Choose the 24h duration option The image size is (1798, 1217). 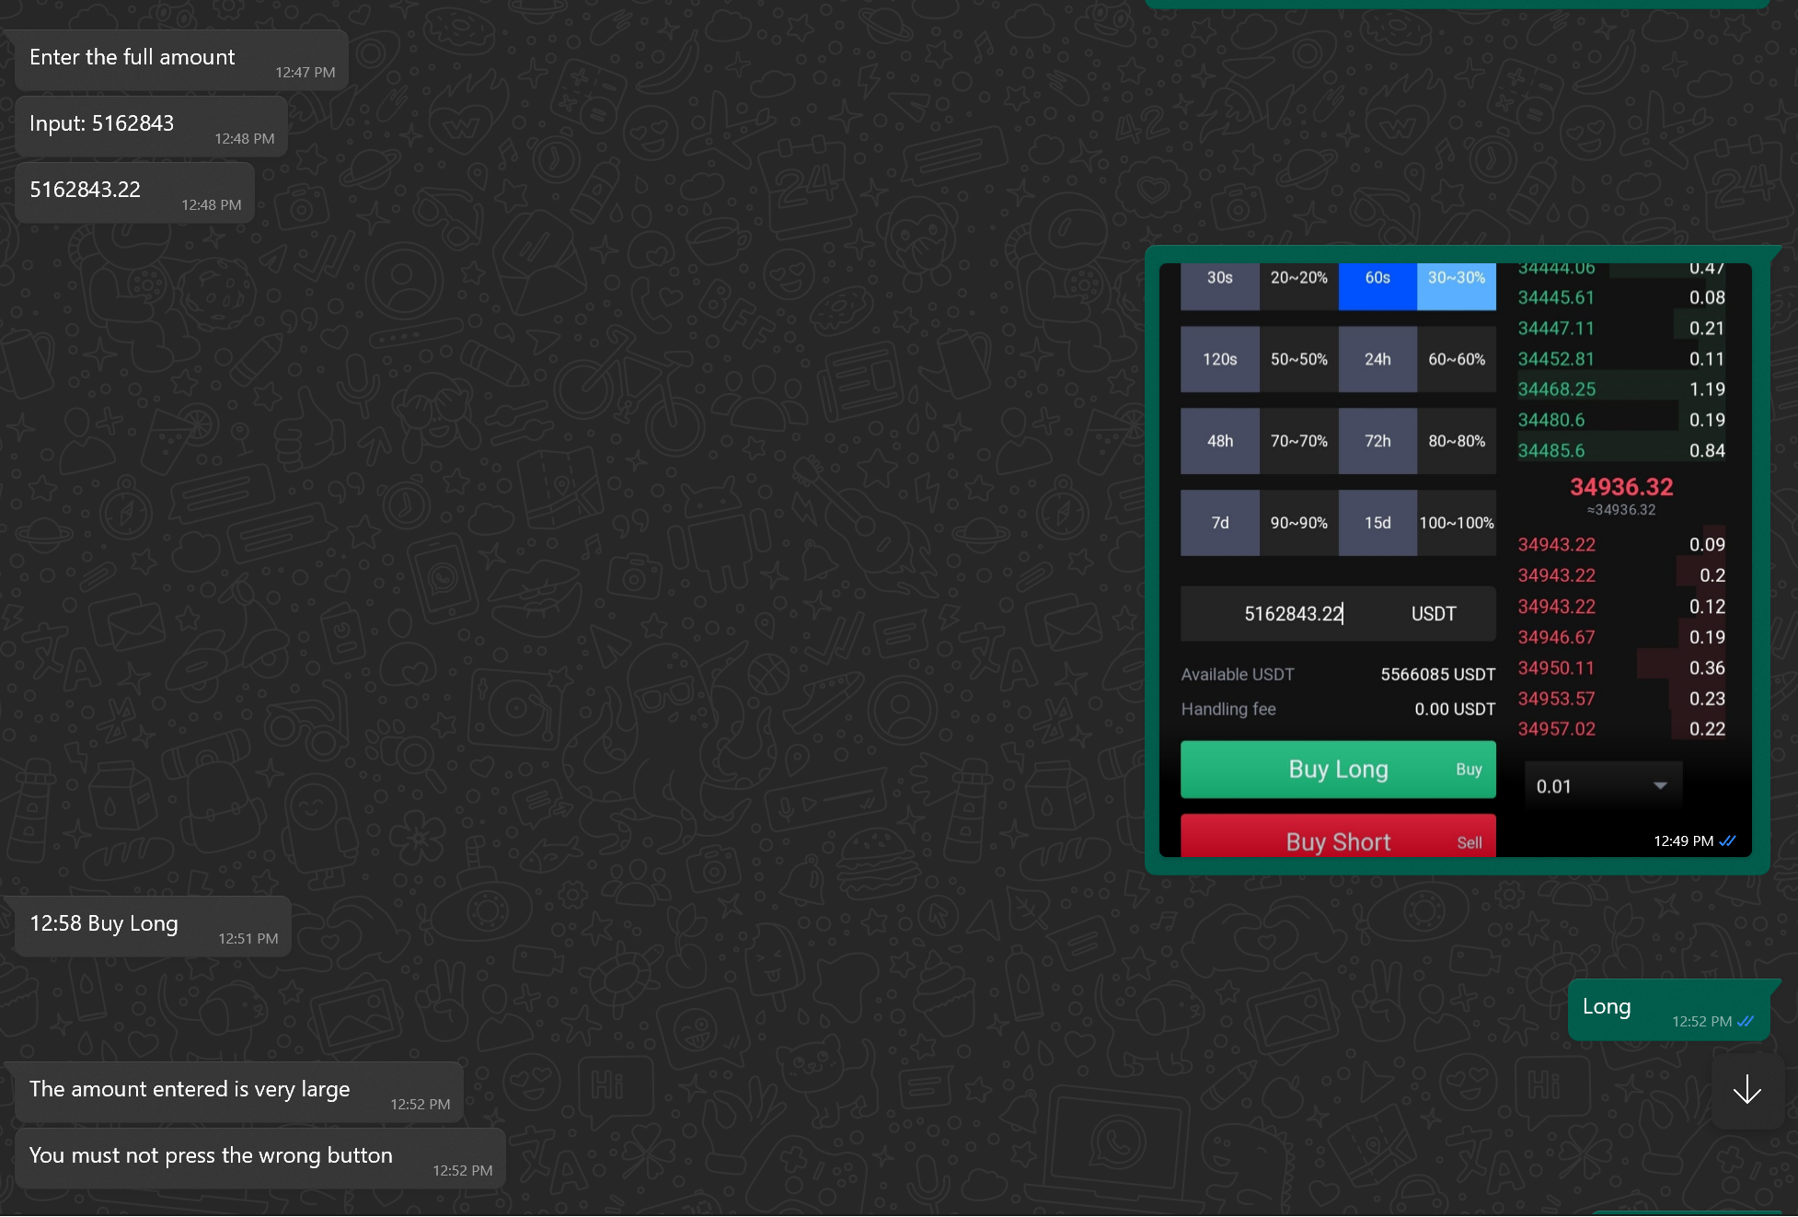click(1377, 359)
